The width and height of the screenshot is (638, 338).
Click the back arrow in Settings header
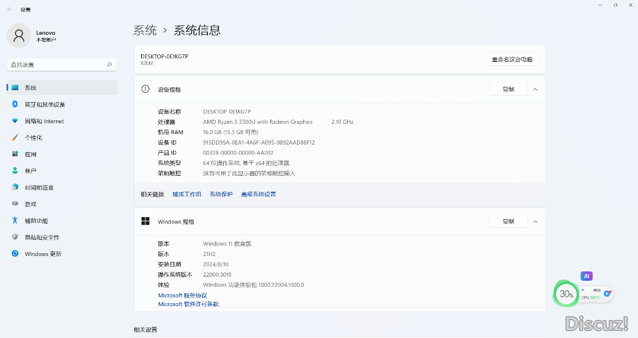10,9
